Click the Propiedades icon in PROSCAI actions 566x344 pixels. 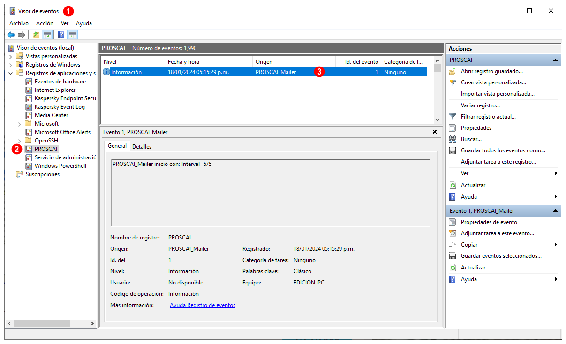click(x=453, y=128)
